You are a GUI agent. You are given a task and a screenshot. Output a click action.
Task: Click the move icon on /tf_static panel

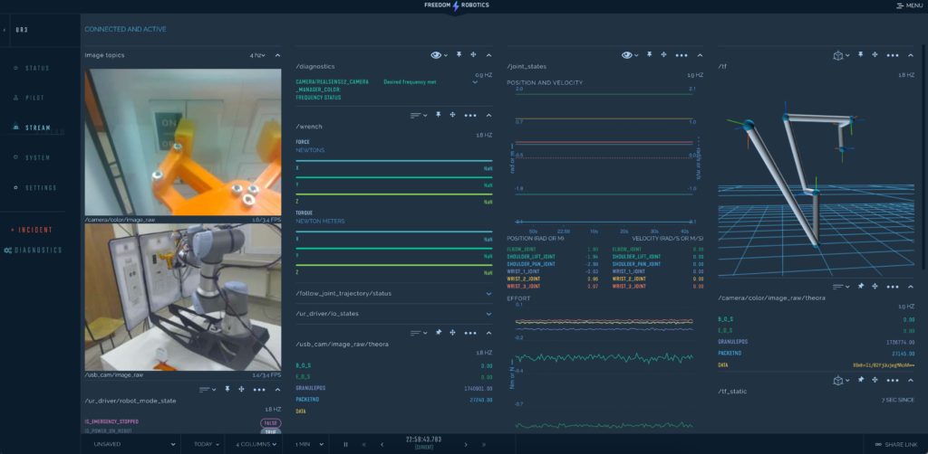point(875,380)
